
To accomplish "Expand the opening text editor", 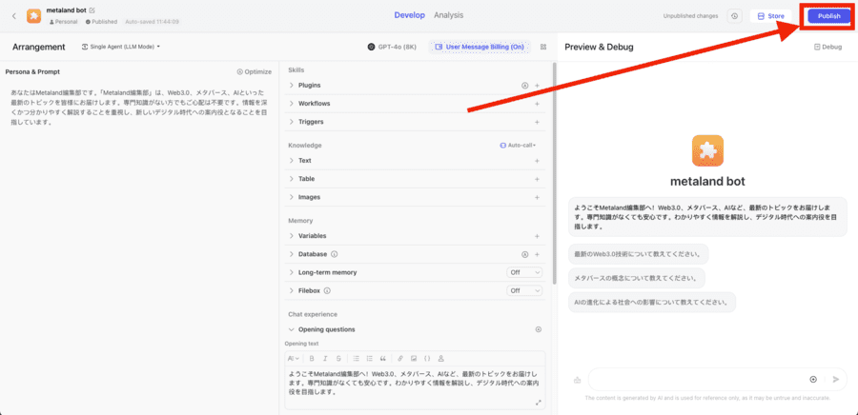I will click(539, 403).
